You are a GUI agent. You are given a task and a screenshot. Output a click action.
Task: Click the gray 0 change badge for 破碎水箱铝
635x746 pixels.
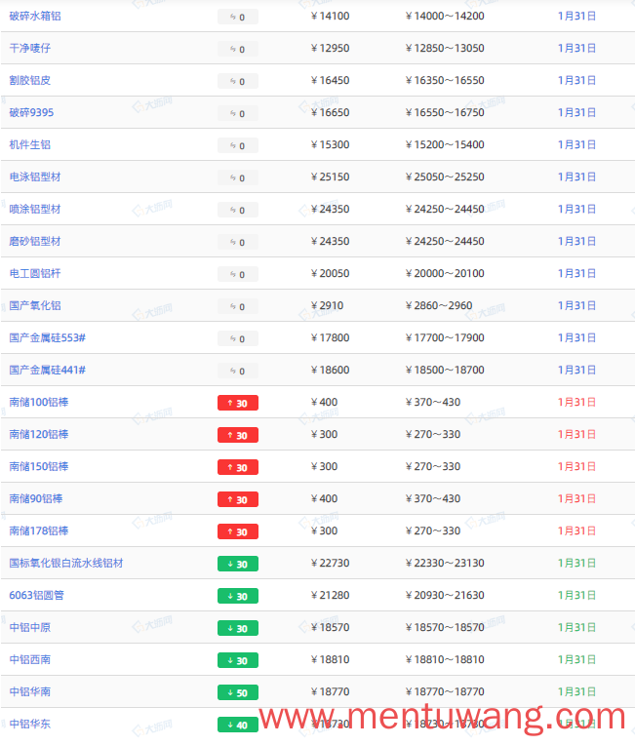point(238,18)
